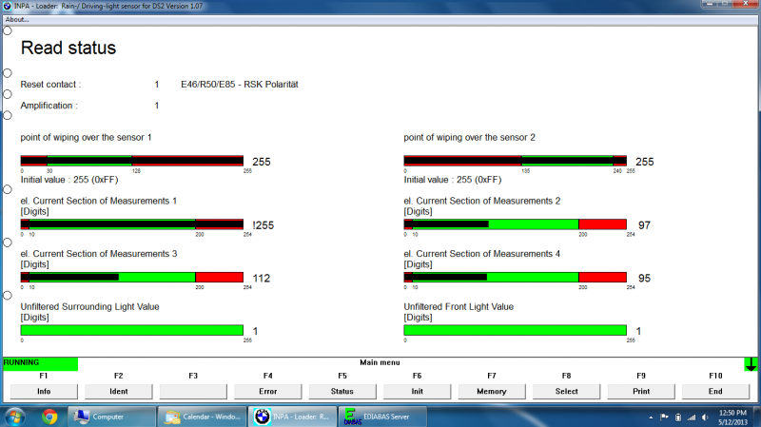Click sensor 1 Initial value 255 (0xFF)
The image size is (761, 427).
(69, 180)
